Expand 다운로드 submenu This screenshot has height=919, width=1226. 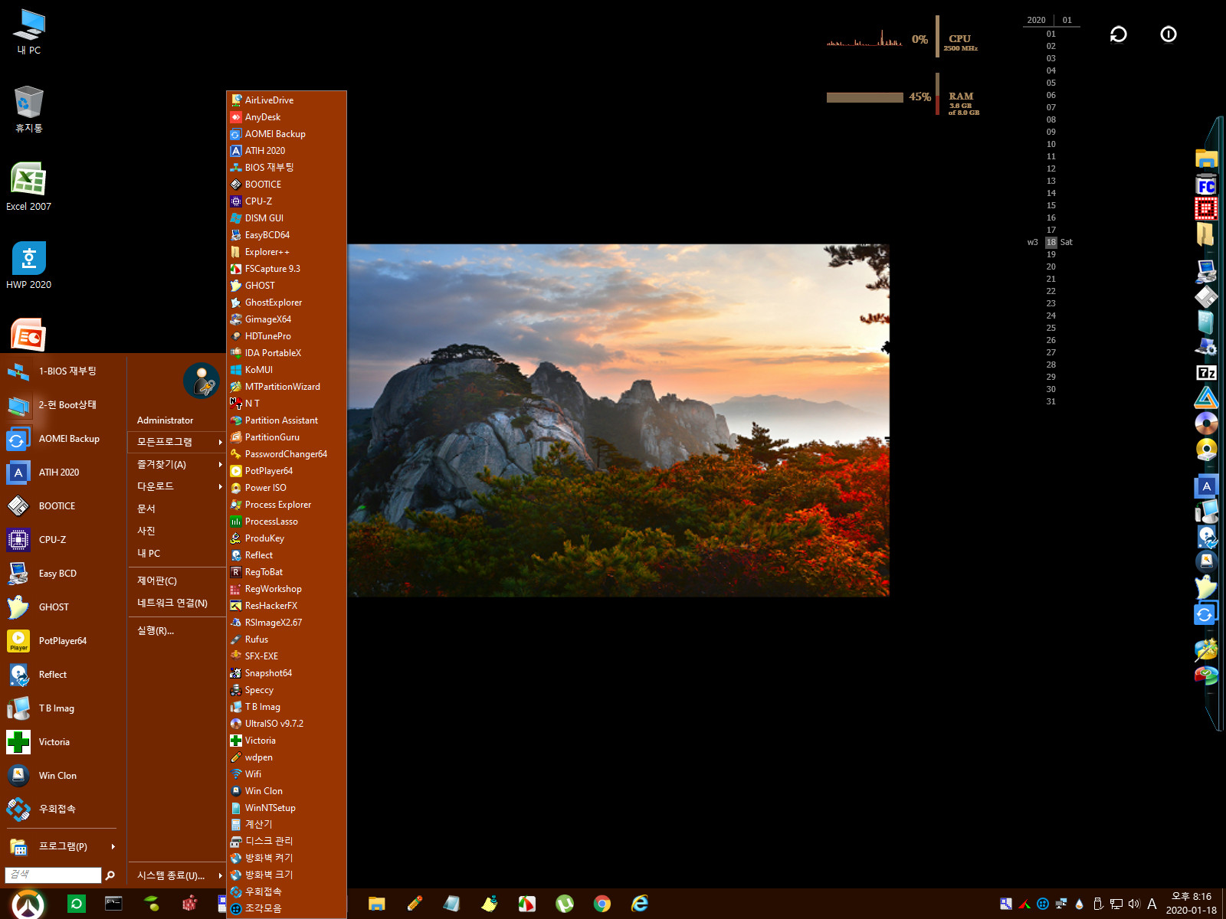coord(177,486)
